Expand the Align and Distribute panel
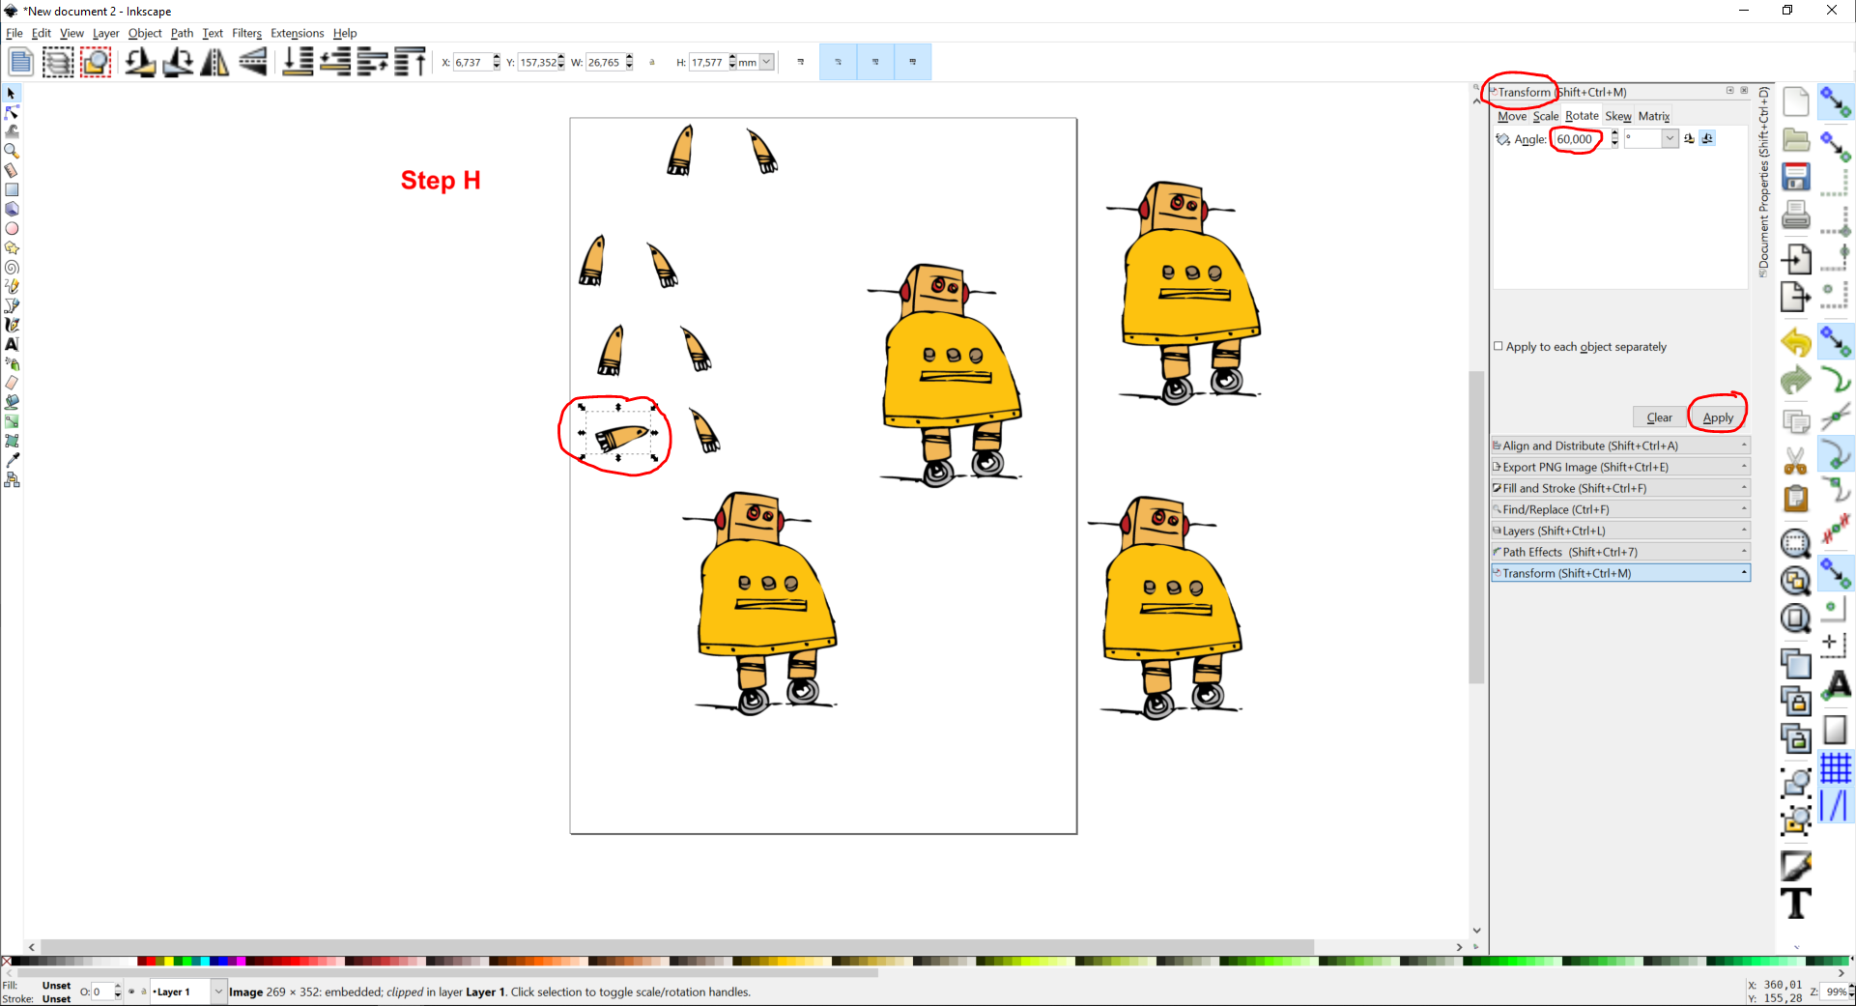Viewport: 1856px width, 1006px height. coord(1621,446)
